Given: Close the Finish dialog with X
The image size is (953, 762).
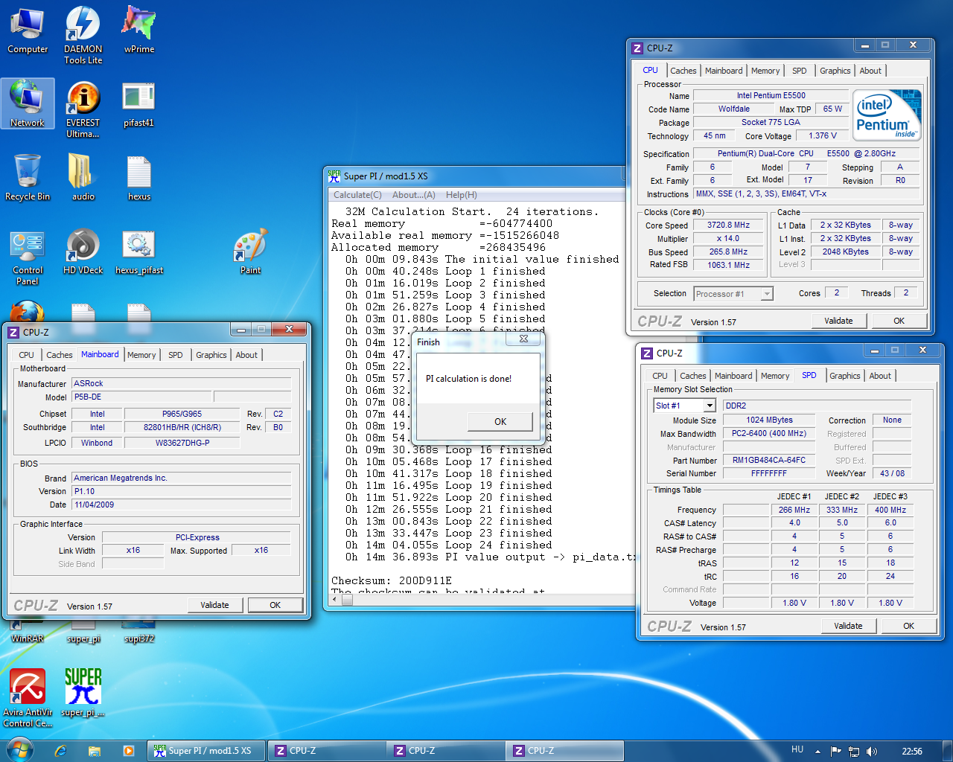Looking at the screenshot, I should (x=523, y=339).
